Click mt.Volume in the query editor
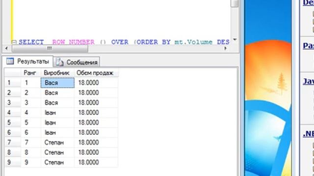The width and height of the screenshot is (314, 176). 193,43
